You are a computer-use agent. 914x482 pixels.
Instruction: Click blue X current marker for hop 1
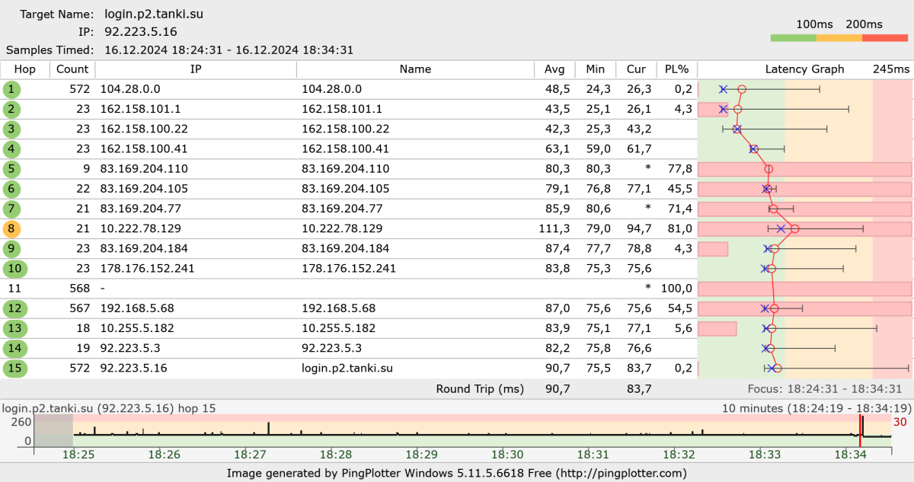[x=724, y=89]
